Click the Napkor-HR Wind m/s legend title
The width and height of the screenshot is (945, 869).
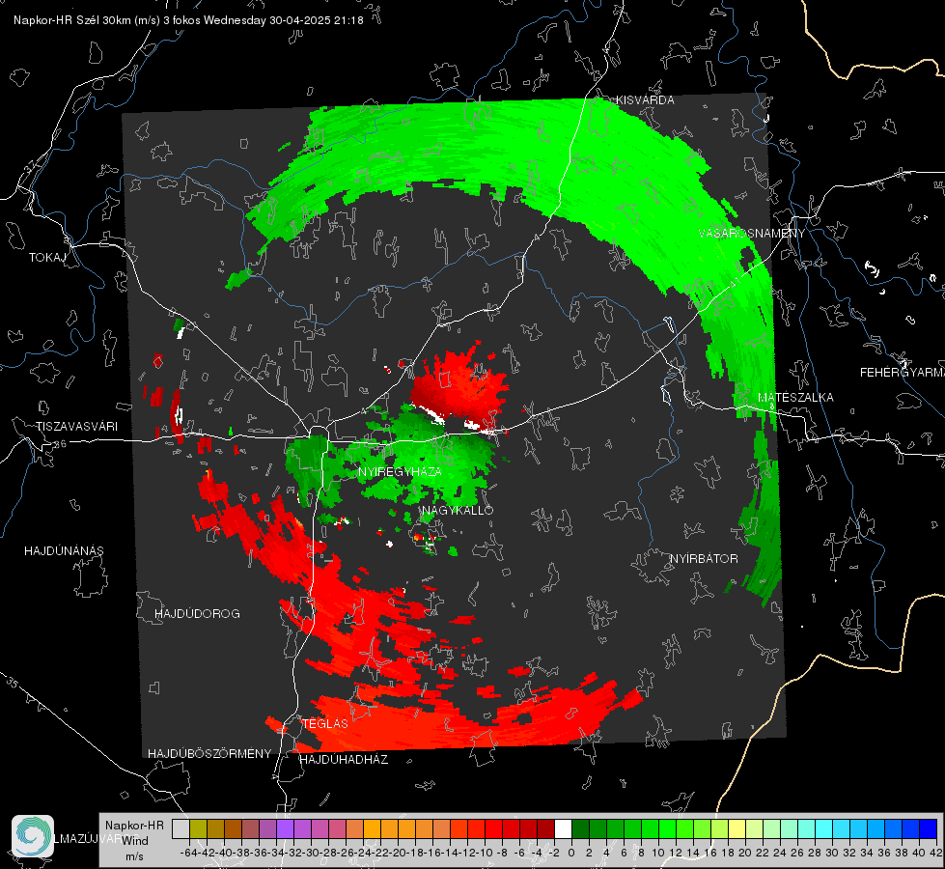click(134, 841)
